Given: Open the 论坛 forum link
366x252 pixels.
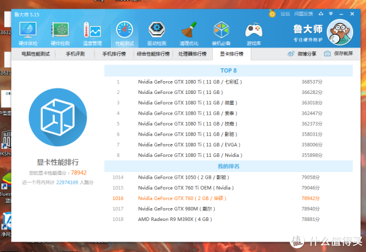Looking at the screenshot, I should tap(285, 14).
